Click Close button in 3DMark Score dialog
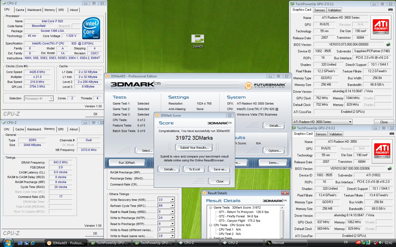 tap(220, 181)
